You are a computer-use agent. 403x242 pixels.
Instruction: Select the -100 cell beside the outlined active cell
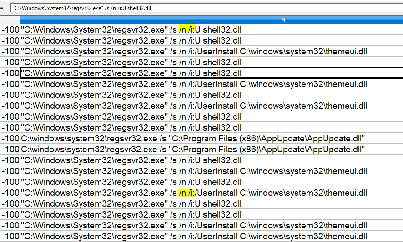pyautogui.click(x=10, y=73)
